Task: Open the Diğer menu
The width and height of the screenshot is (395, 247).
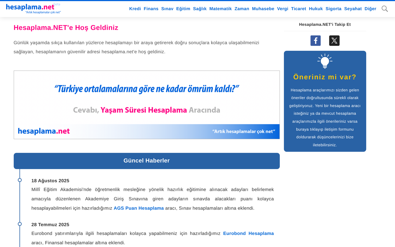Action: [370, 9]
